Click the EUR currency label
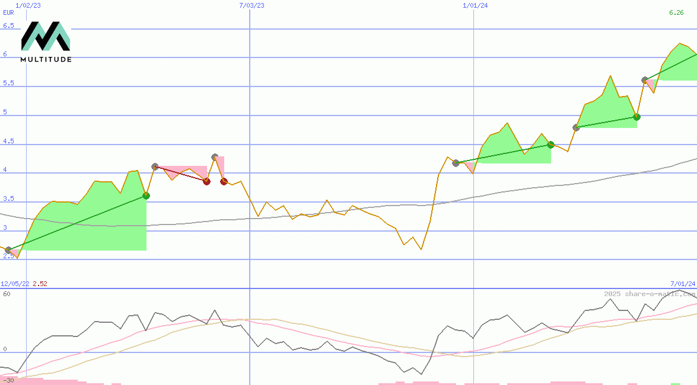Image resolution: width=697 pixels, height=385 pixels. click(x=8, y=12)
